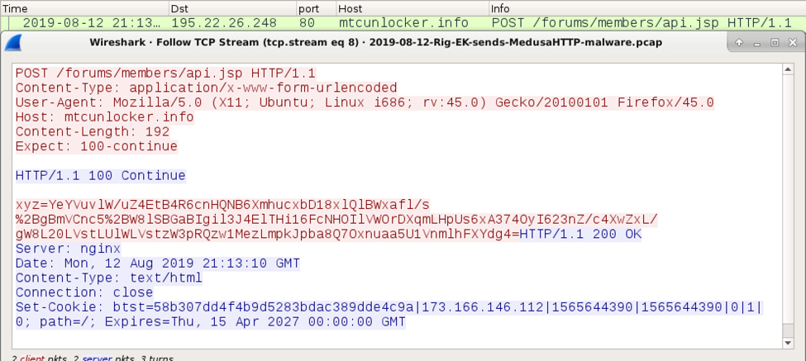Sort packets by the Dst column
The width and height of the screenshot is (806, 361).
tap(233, 9)
